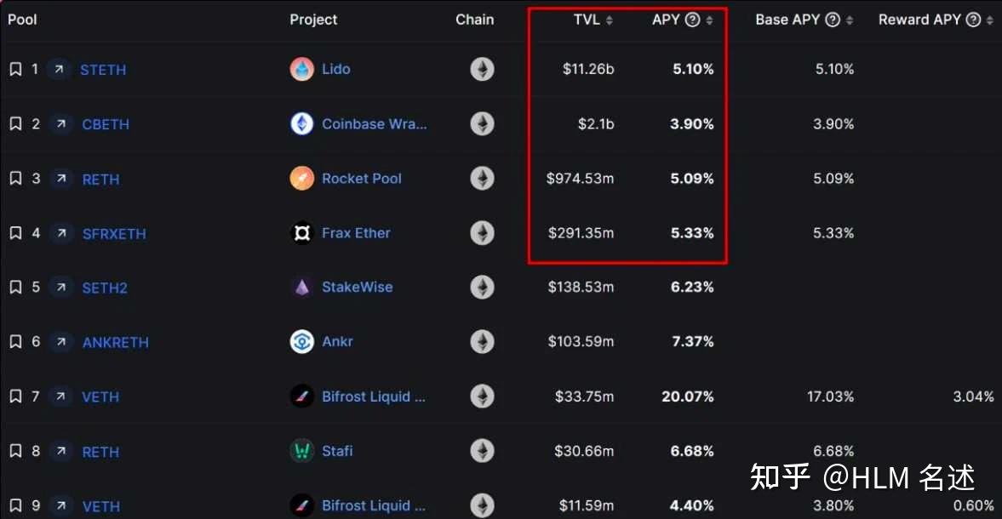The image size is (1002, 519).
Task: Click the Ankr project logo
Action: (x=302, y=341)
